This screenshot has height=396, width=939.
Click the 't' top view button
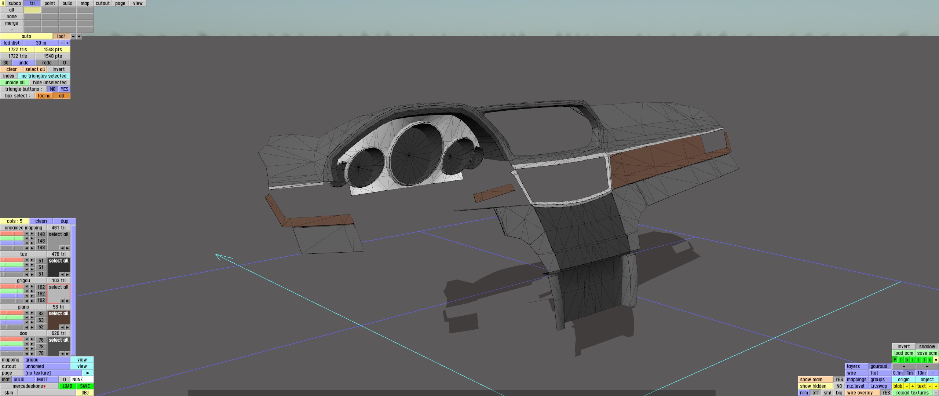coord(924,360)
